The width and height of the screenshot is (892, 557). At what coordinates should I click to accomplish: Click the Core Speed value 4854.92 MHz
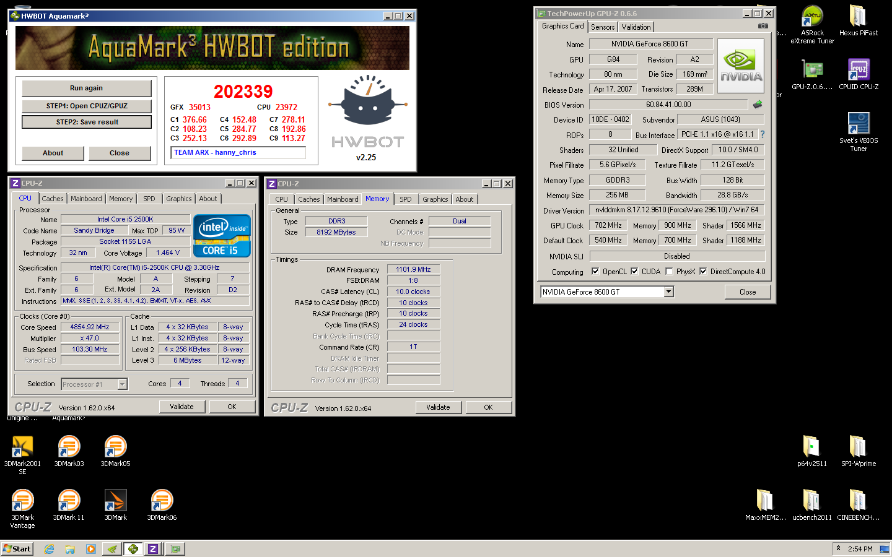pyautogui.click(x=90, y=327)
